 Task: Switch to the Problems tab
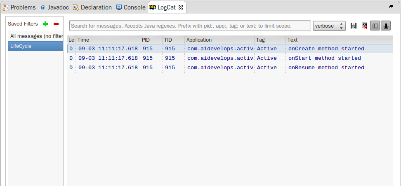[19, 7]
